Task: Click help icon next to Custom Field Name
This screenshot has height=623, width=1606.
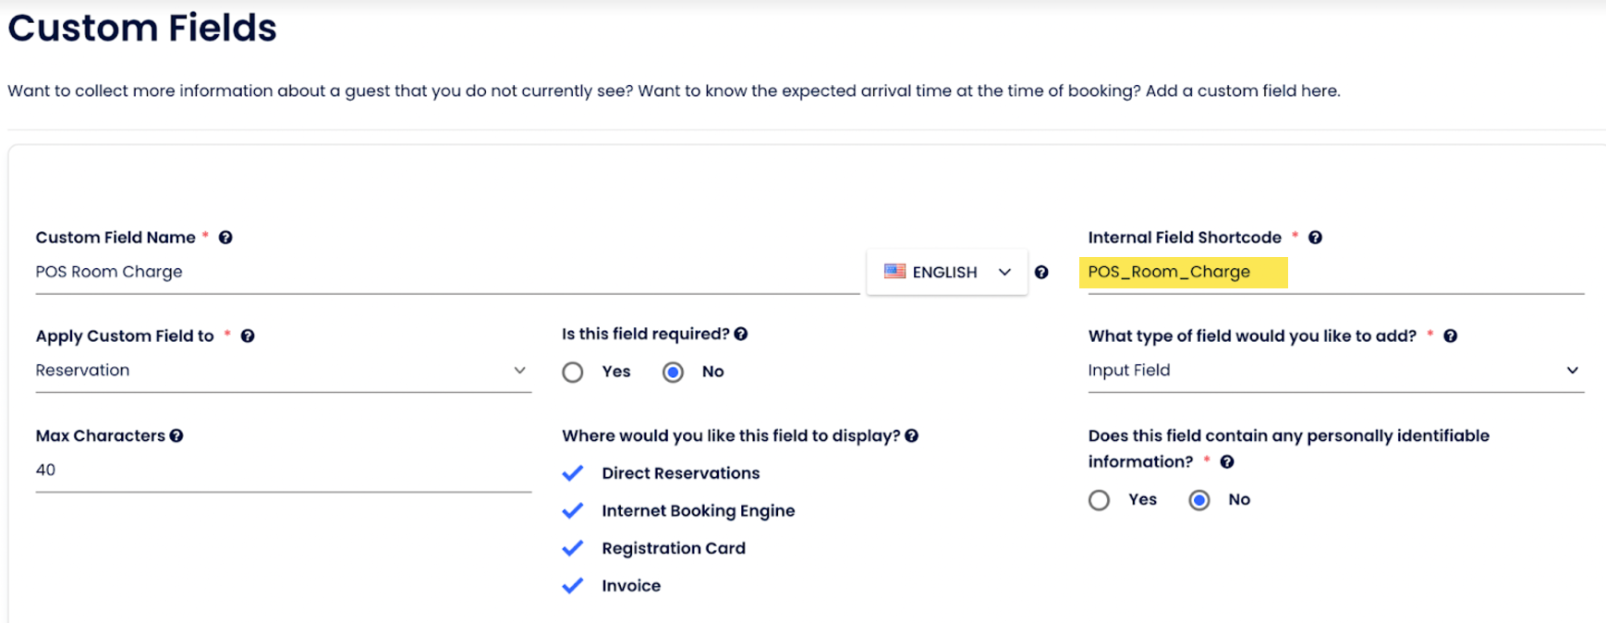Action: pyautogui.click(x=225, y=238)
